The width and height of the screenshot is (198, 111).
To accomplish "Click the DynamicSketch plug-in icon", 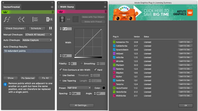I will 114,50.
